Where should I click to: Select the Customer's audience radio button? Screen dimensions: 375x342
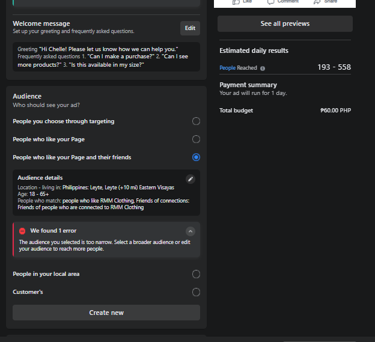point(196,292)
